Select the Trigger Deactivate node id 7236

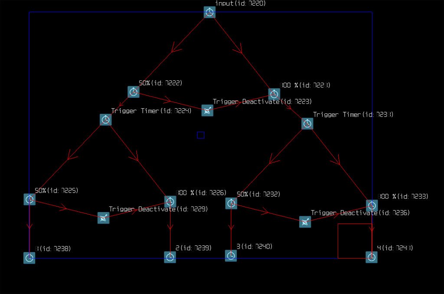pyautogui.click(x=305, y=222)
